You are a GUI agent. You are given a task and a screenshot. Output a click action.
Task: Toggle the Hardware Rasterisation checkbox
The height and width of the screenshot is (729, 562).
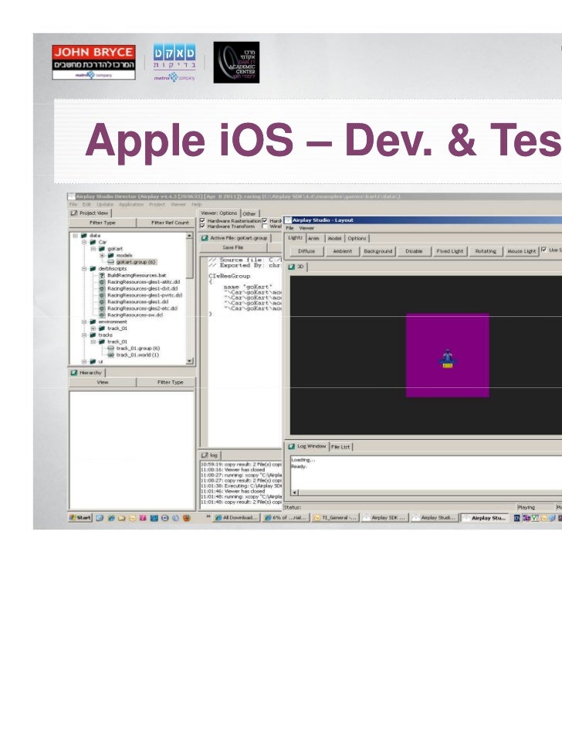pos(202,220)
